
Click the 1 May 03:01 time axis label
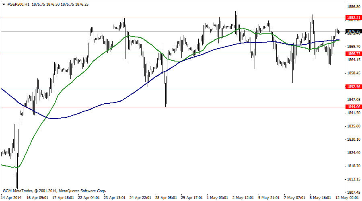(218, 198)
